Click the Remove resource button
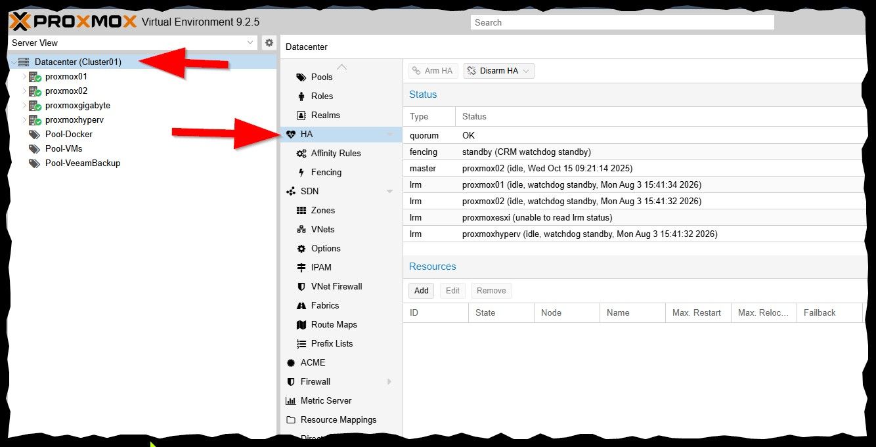 pos(491,291)
